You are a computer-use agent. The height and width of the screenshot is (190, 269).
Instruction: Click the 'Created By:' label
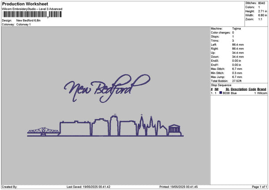click(x=9, y=187)
